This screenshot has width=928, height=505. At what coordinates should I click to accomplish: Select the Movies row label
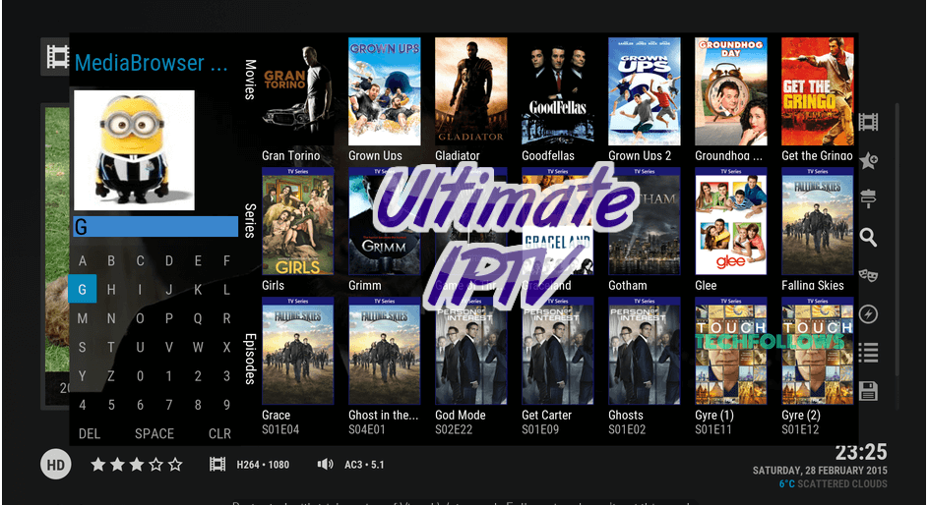tap(250, 80)
